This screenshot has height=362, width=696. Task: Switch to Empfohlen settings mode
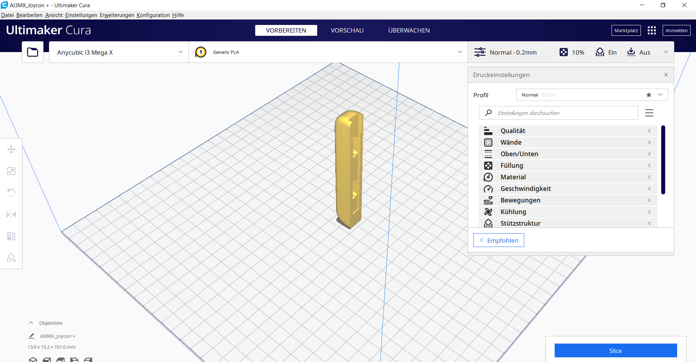point(499,240)
